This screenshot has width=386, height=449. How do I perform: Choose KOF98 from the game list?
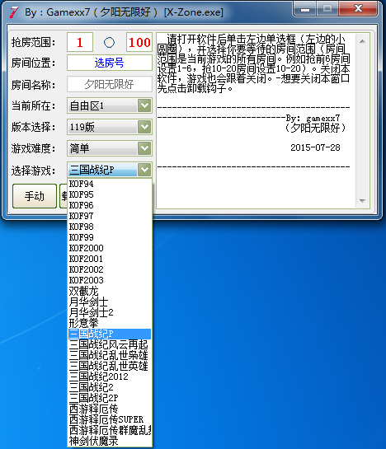(x=110, y=227)
